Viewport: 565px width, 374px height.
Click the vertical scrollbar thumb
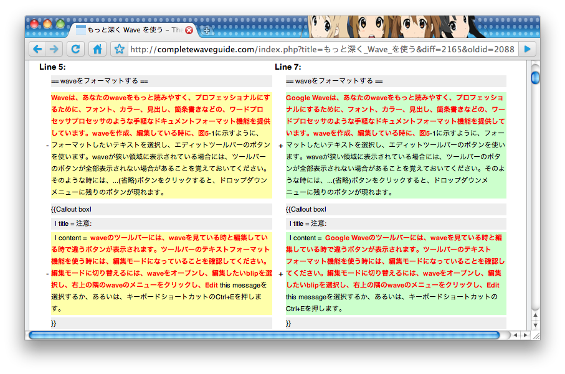pos(535,77)
